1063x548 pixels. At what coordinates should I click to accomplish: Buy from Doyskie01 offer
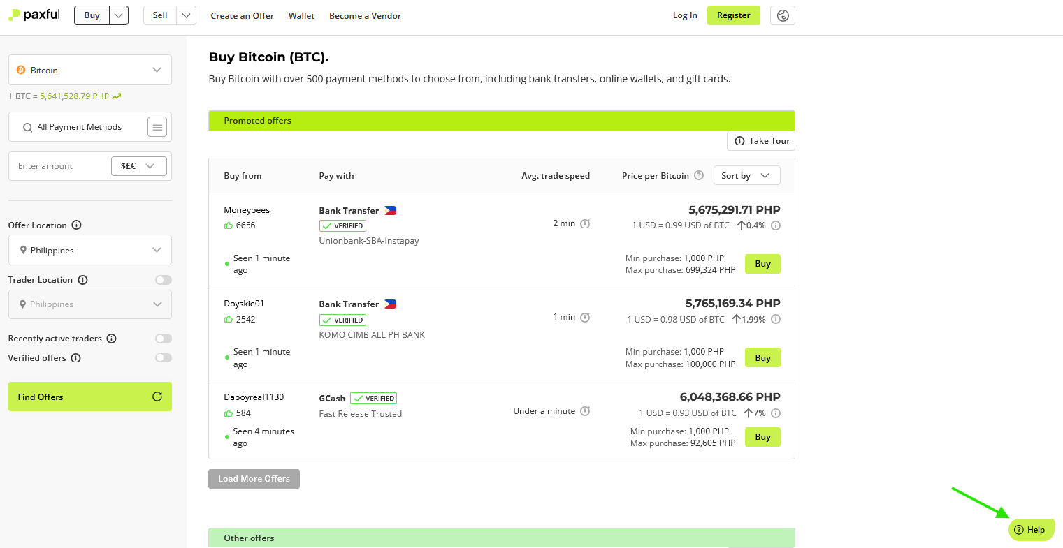click(762, 358)
